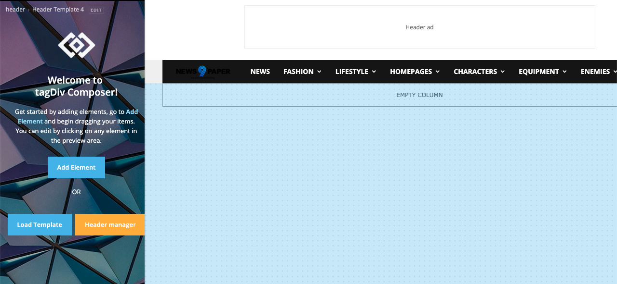
Task: Follow the inline Add Element link in the welcome text
Action: (78, 116)
